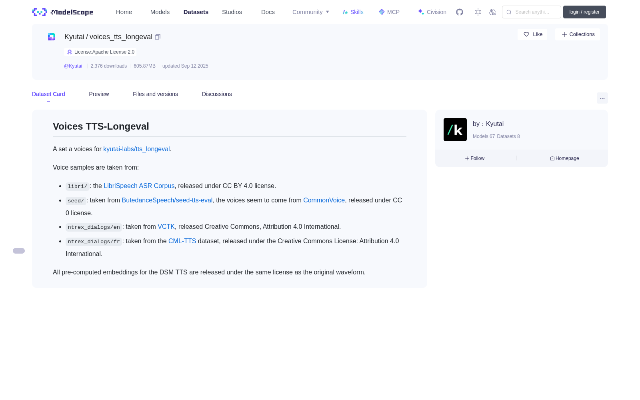Click the login / register button
This screenshot has height=400, width=640.
(x=584, y=12)
